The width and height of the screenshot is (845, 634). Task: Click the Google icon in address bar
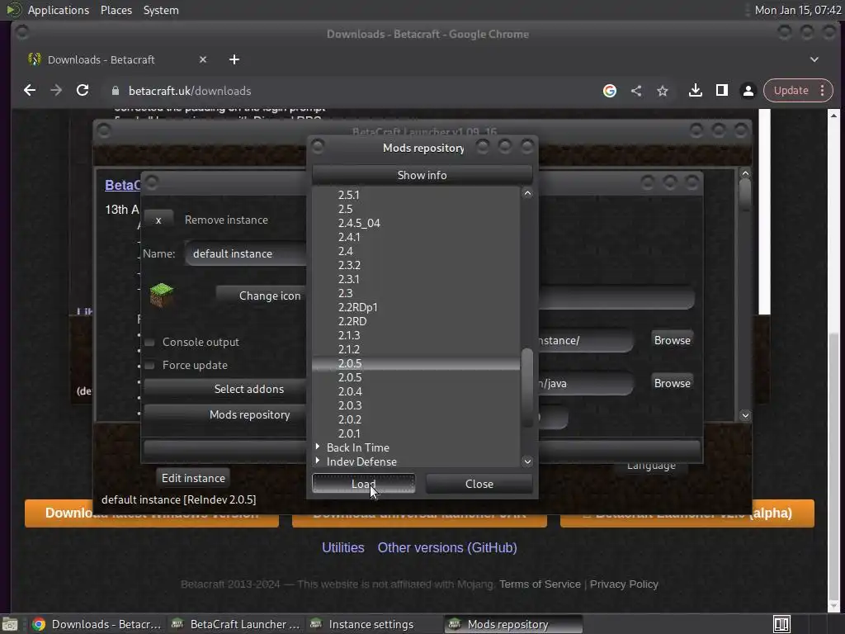point(610,91)
